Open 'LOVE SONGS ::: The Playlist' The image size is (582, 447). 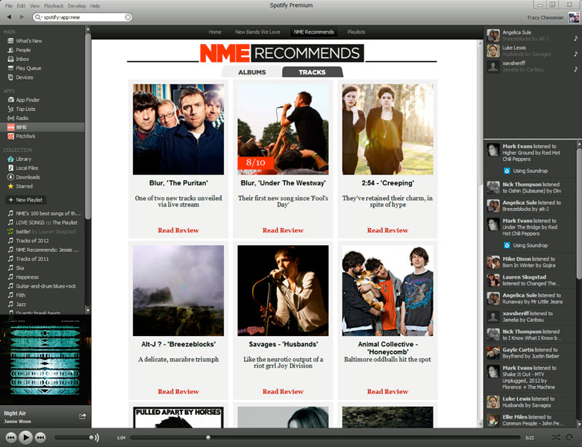pyautogui.click(x=46, y=223)
